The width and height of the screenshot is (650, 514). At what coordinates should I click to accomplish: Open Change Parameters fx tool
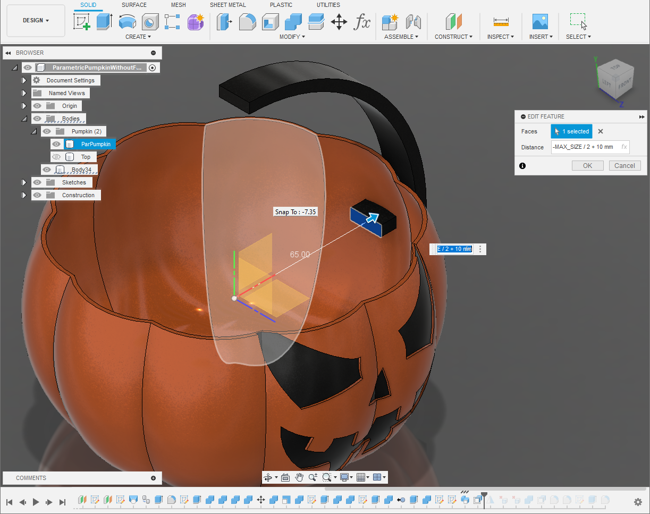[362, 22]
